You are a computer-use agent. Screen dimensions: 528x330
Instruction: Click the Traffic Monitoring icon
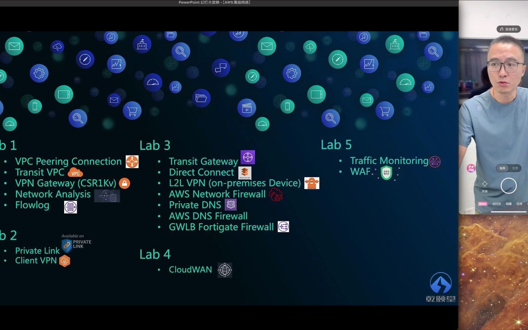435,161
